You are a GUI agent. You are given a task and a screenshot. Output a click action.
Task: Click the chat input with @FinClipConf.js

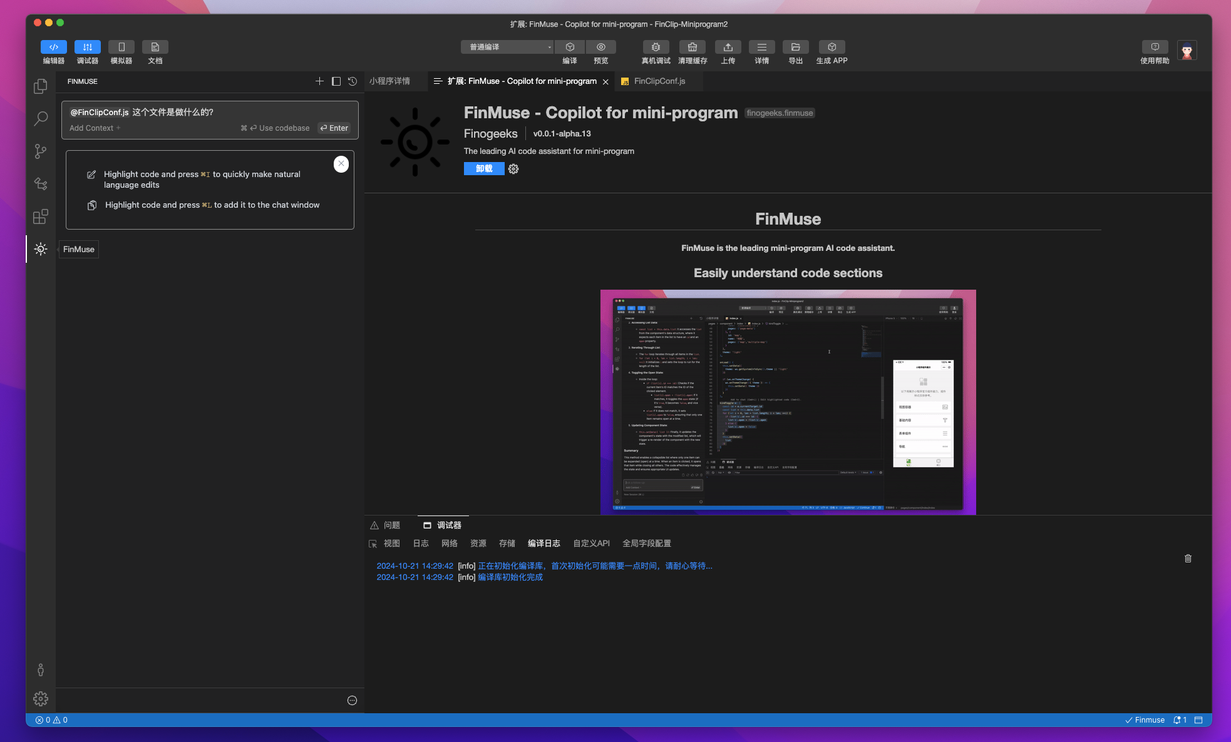coord(210,113)
